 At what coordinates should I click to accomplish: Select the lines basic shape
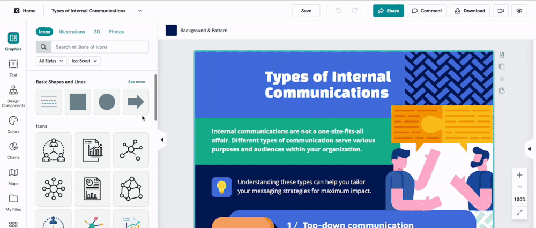[49, 102]
